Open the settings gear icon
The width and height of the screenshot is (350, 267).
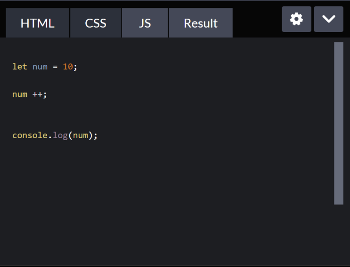click(x=296, y=19)
